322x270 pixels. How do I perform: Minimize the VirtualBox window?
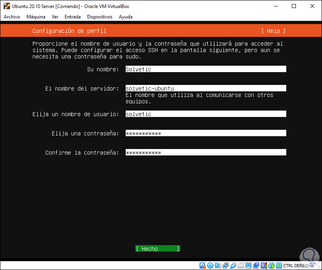276,6
